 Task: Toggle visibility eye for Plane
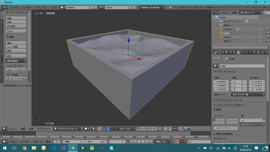point(260,41)
